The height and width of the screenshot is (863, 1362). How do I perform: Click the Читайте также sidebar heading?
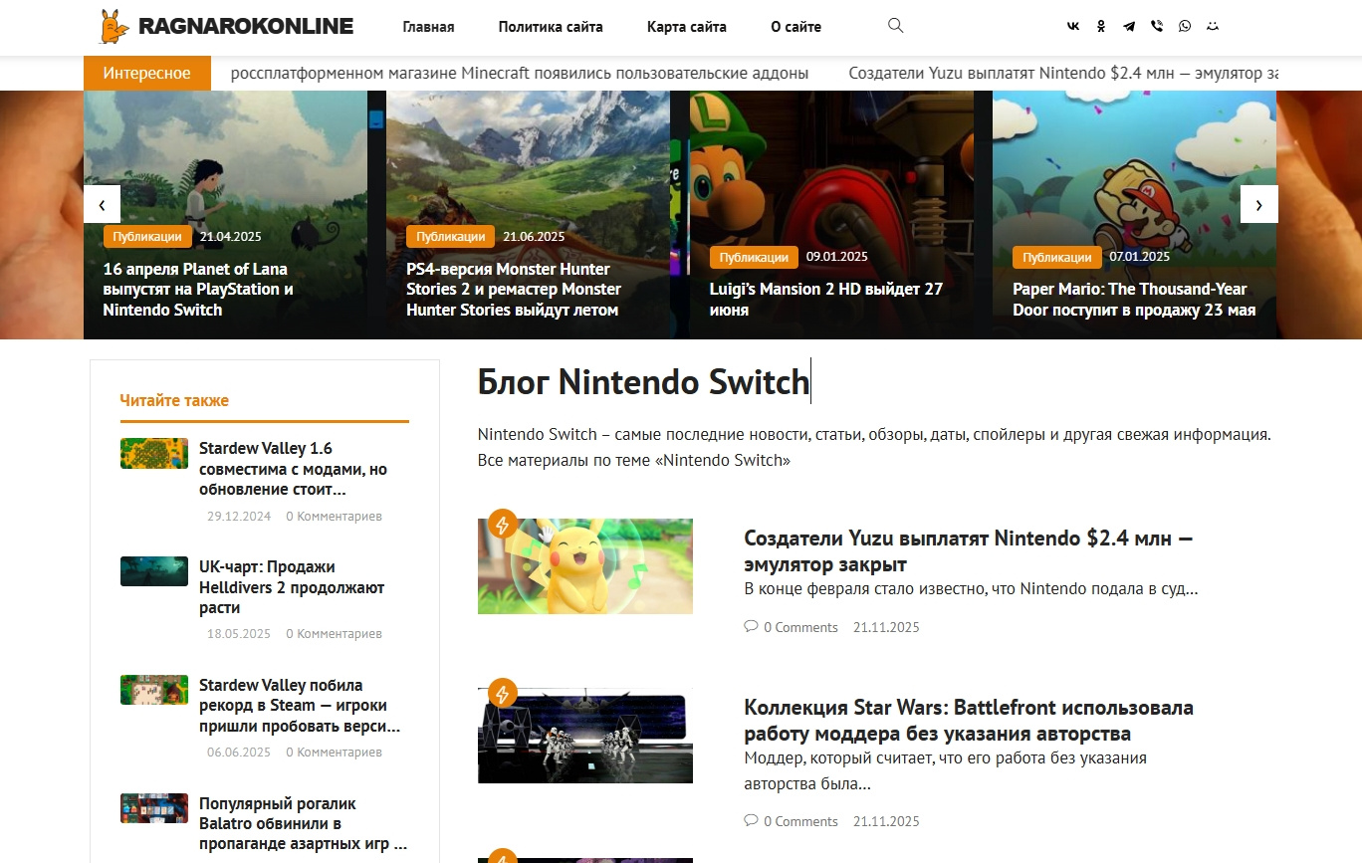174,400
